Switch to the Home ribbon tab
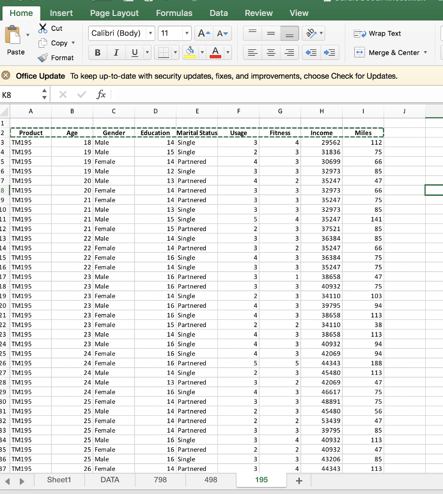Image resolution: width=443 pixels, height=494 pixels. (21, 13)
